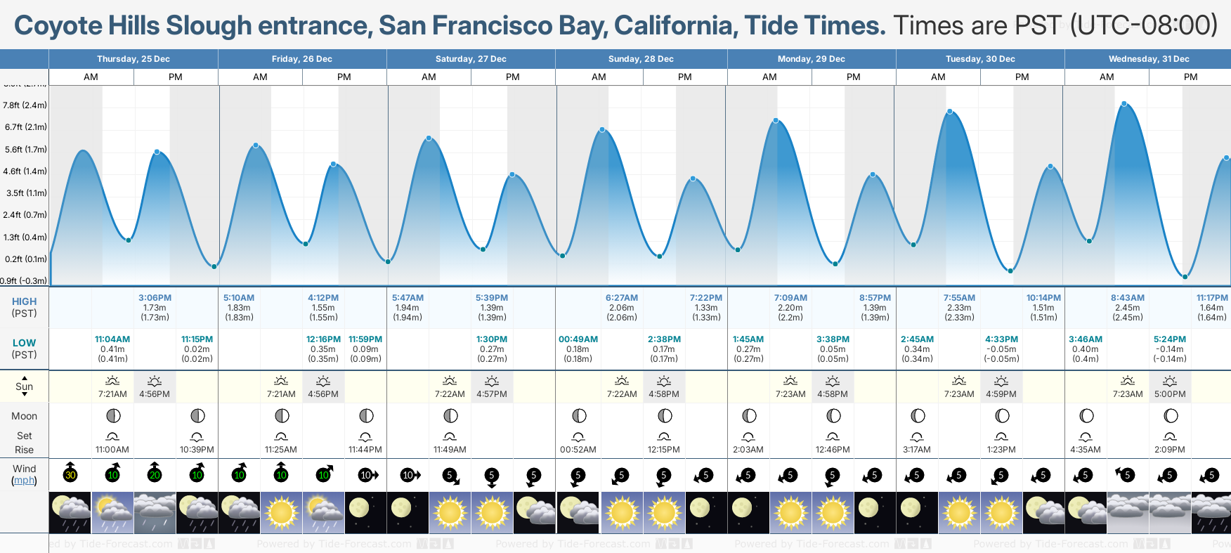The image size is (1231, 553).
Task: Click the moon phase icon above 00:52AM
Action: (578, 416)
